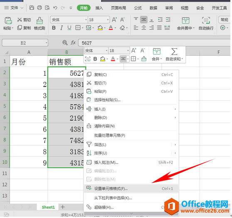Click the formula bar showing 5627

[154, 43]
